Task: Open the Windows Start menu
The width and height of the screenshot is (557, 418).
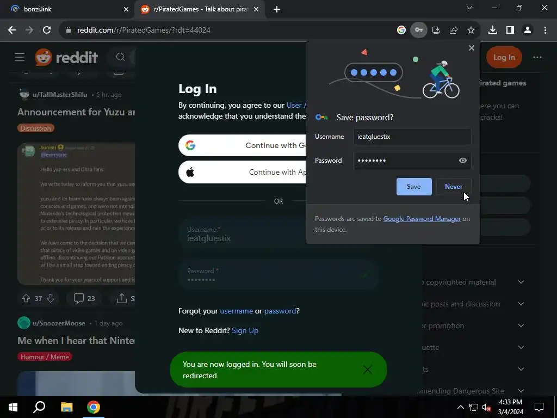Action: tap(13, 407)
